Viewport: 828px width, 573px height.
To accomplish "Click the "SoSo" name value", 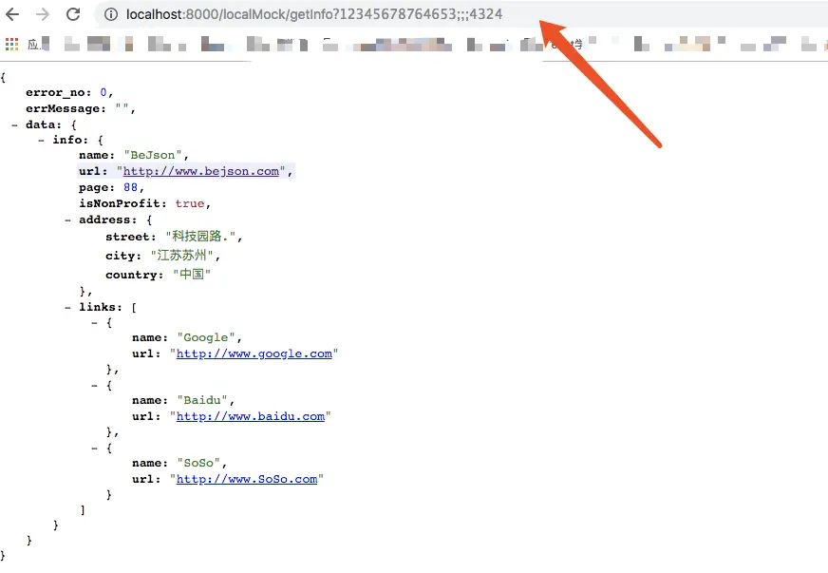I will (x=198, y=463).
